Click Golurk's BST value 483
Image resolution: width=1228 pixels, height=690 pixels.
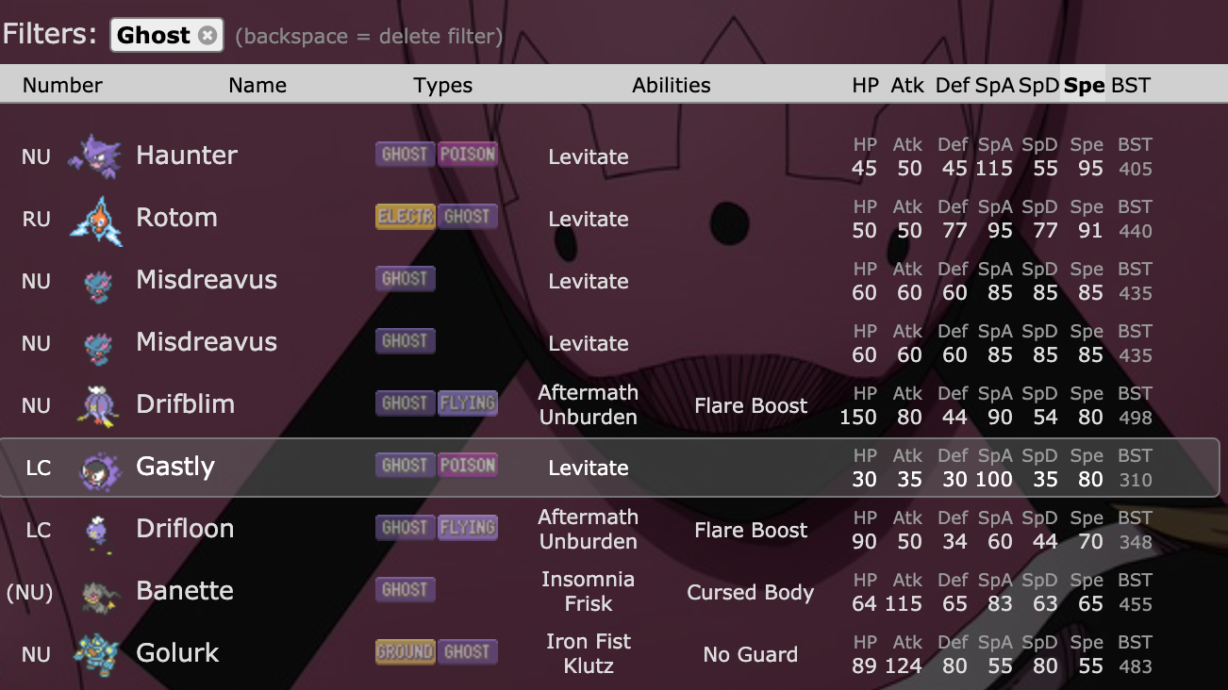click(1136, 666)
